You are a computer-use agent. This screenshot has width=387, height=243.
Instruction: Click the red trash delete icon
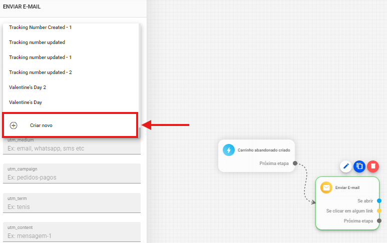tap(372, 166)
